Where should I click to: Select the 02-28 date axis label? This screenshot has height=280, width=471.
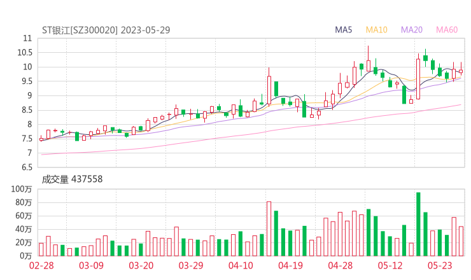41,266
